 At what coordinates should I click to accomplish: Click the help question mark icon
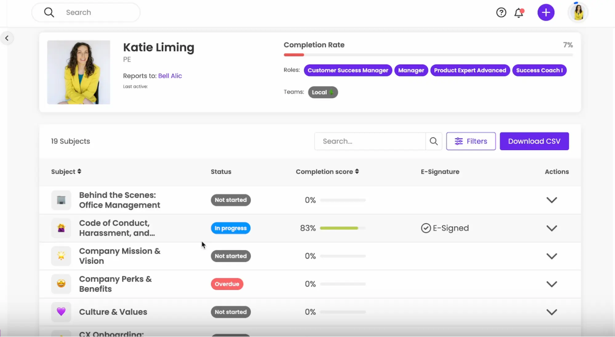point(501,12)
